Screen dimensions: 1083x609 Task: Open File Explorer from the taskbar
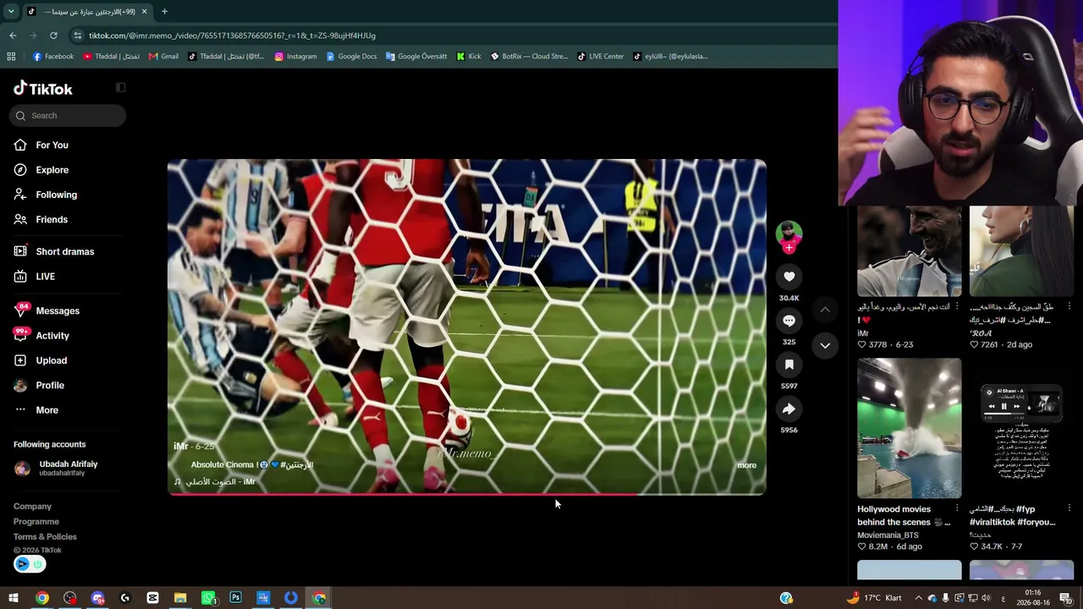coord(180,598)
